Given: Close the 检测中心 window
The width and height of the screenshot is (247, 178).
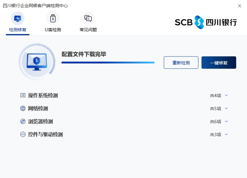Looking at the screenshot, I should (x=240, y=6).
